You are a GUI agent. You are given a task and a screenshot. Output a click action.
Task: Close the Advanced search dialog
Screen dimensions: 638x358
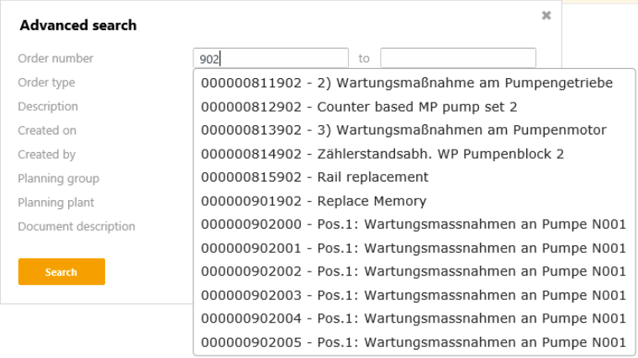(546, 15)
